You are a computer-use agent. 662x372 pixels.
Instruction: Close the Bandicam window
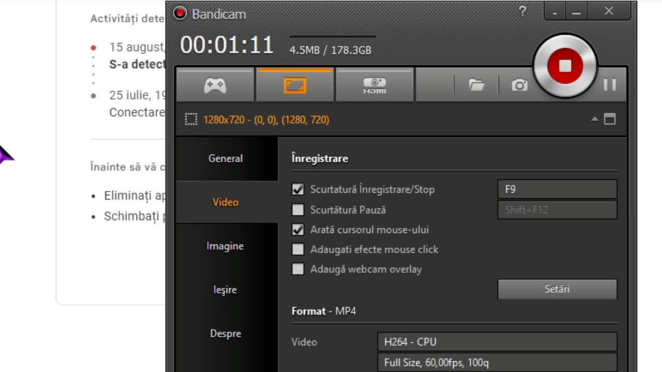click(609, 11)
